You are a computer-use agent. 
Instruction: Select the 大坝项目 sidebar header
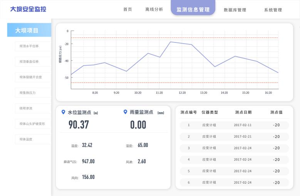coord(29,30)
